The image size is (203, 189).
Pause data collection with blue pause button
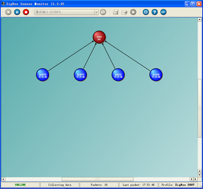coord(17,12)
